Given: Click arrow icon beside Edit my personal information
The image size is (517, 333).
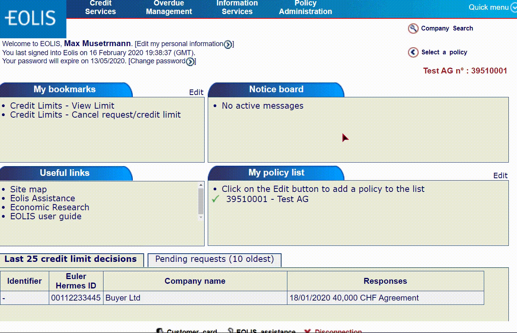Looking at the screenshot, I should tap(228, 45).
